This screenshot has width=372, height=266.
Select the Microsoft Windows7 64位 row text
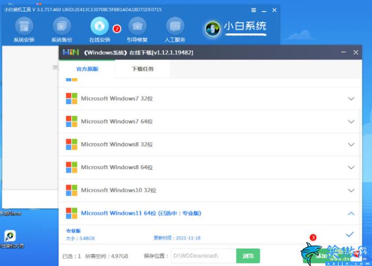pos(117,122)
